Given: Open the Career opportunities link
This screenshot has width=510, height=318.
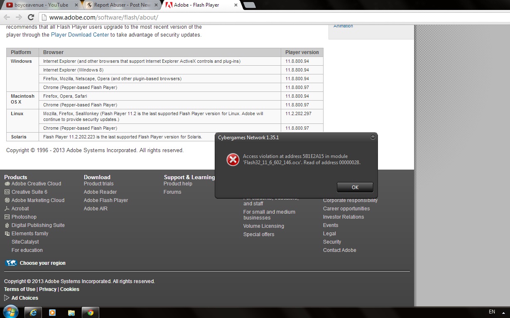Looking at the screenshot, I should point(346,209).
